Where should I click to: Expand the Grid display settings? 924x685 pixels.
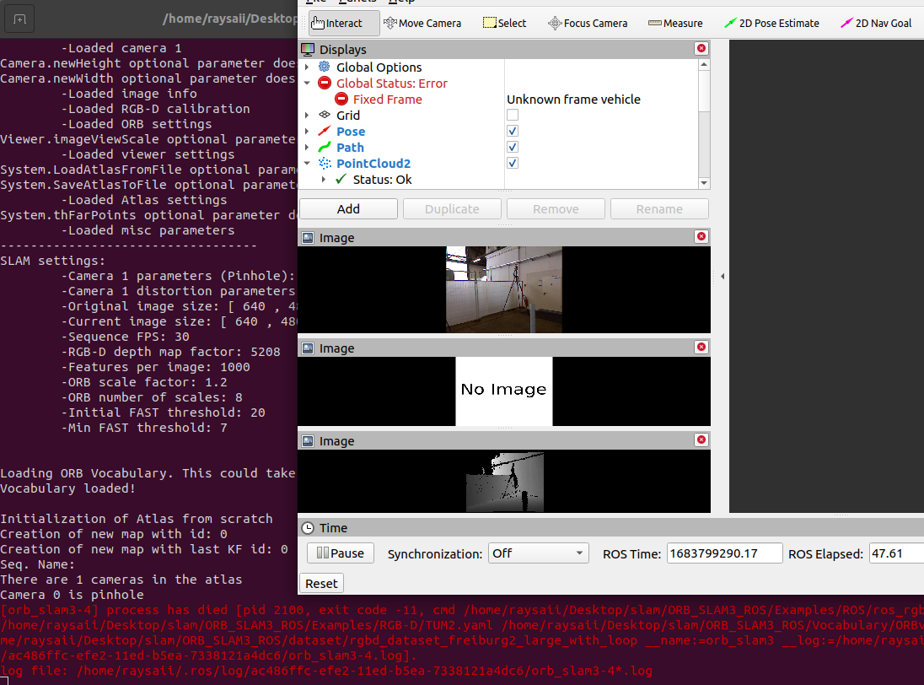pyautogui.click(x=308, y=115)
